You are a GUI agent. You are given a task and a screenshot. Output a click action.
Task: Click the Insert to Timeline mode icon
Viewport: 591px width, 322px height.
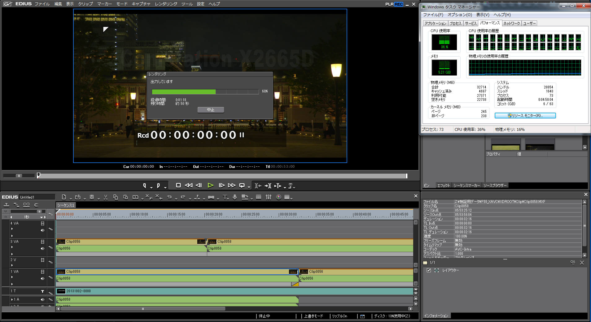pos(258,186)
